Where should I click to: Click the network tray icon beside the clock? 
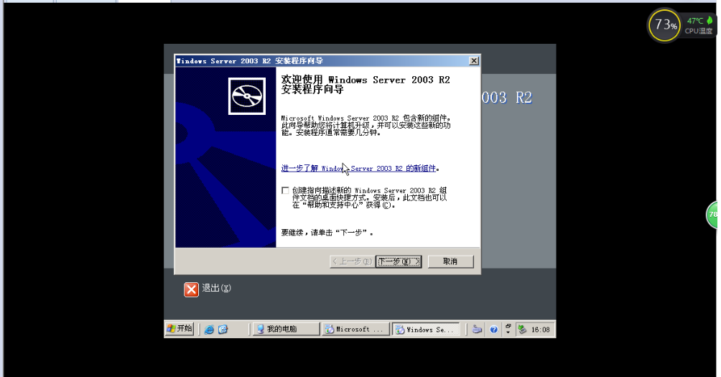pos(522,329)
